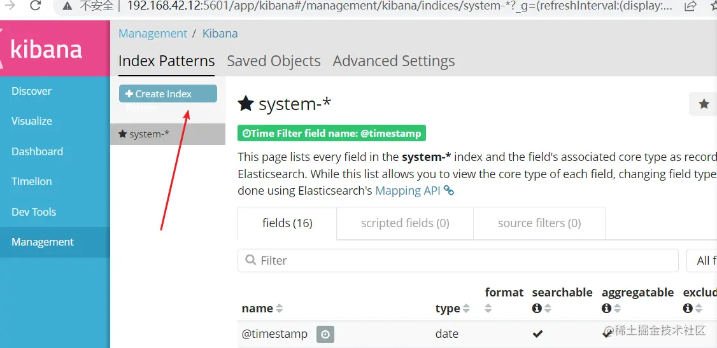
Task: Click the Kibana logo
Action: [x=46, y=50]
